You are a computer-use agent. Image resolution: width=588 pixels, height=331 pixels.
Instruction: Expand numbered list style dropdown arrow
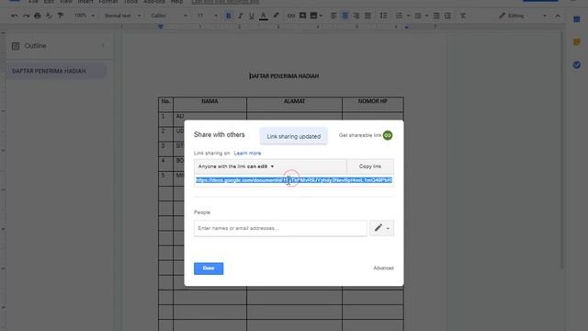[408, 16]
